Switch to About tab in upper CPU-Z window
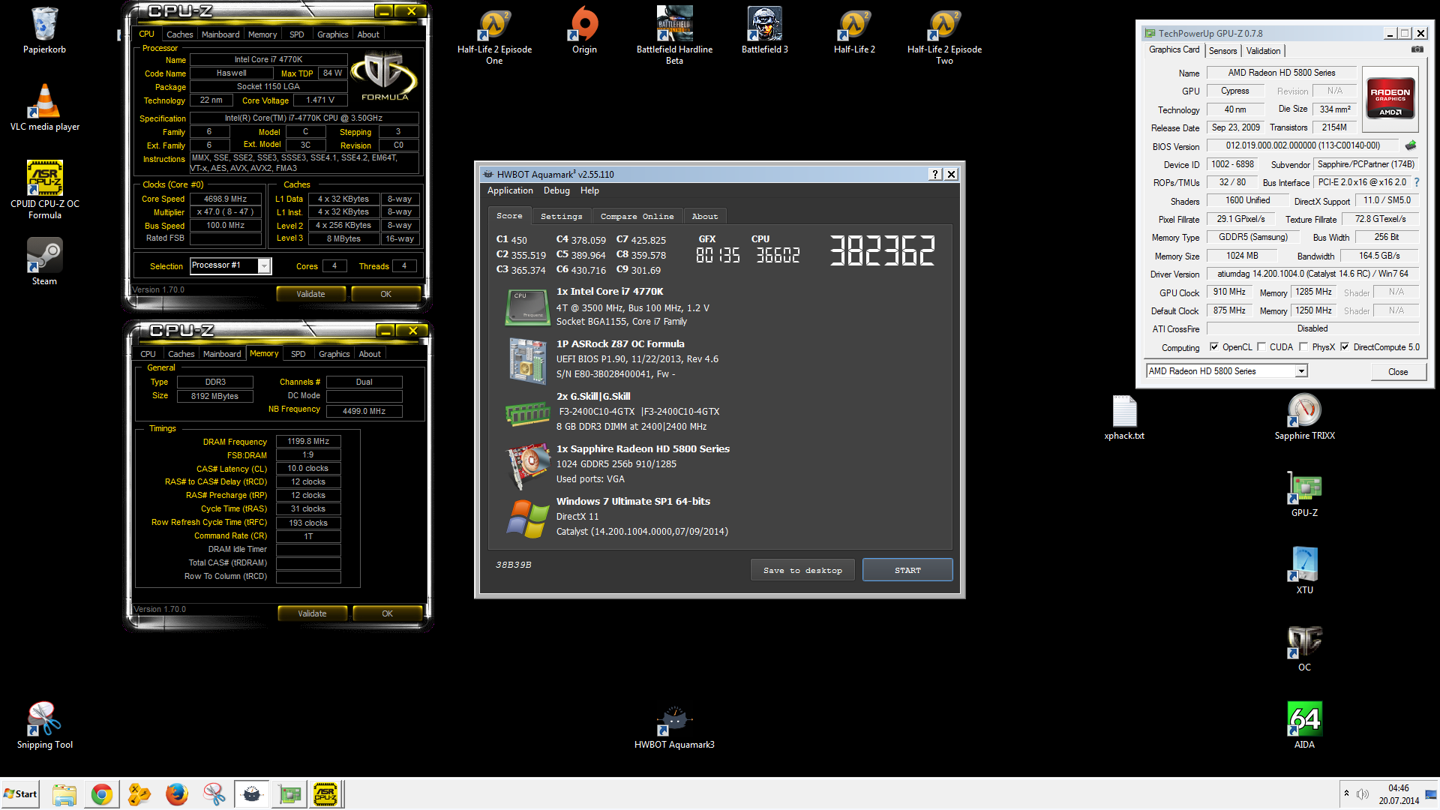Screen dimensions: 1440x810 368,34
